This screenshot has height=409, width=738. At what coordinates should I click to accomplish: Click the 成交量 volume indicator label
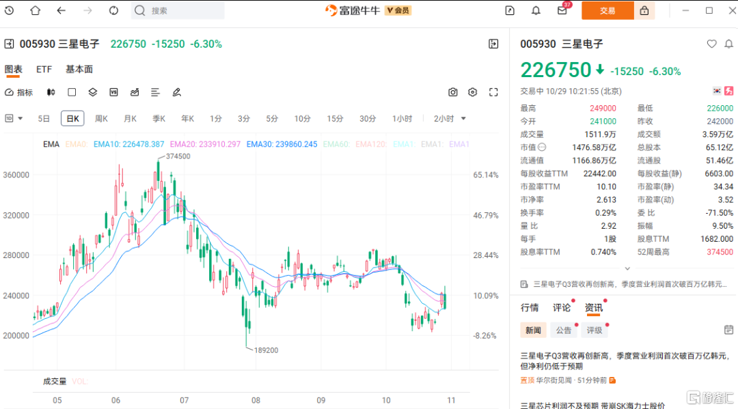click(x=55, y=381)
